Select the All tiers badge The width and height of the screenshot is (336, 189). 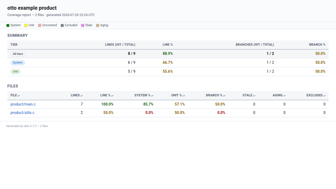pos(18,54)
